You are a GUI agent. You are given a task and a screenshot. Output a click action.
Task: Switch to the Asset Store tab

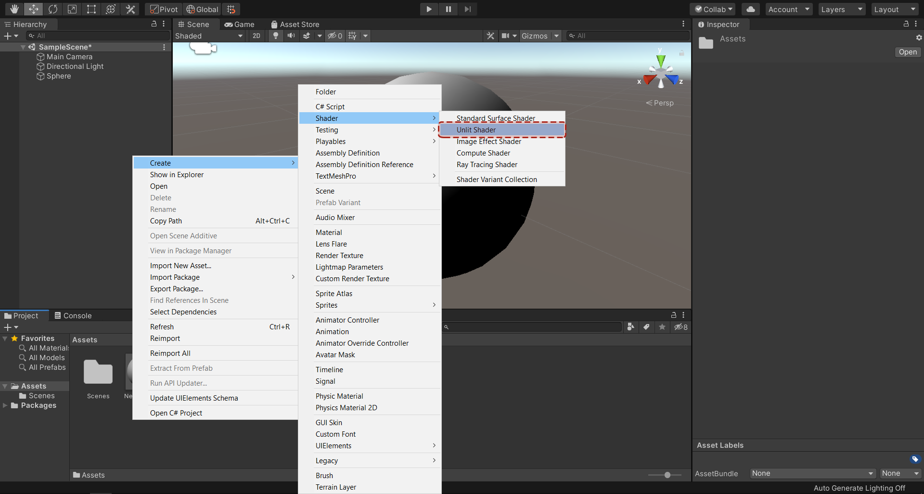click(x=295, y=24)
